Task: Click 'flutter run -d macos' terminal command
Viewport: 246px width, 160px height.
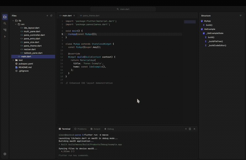Action: coord(96,135)
